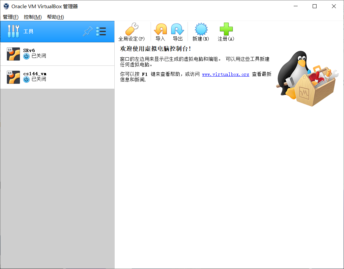Click the SRv6 power state icon
Viewport: 344px width, 269px height.
click(x=26, y=56)
